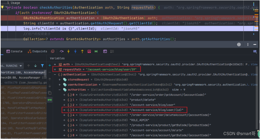Click the duplicate watch copy icon
The width and height of the screenshot is (261, 139).
tap(50, 93)
